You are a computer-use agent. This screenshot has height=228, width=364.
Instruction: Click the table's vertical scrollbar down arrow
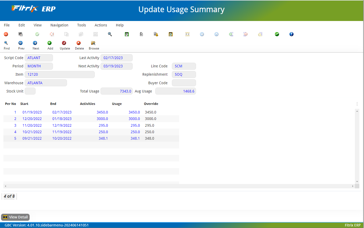pyautogui.click(x=357, y=182)
